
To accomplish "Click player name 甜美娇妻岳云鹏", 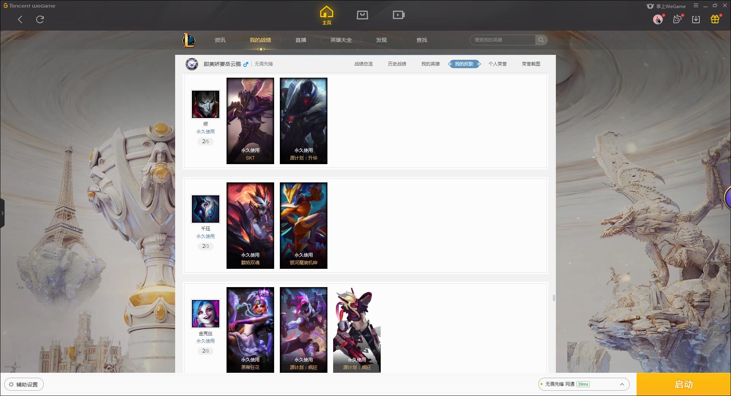I will click(x=222, y=64).
